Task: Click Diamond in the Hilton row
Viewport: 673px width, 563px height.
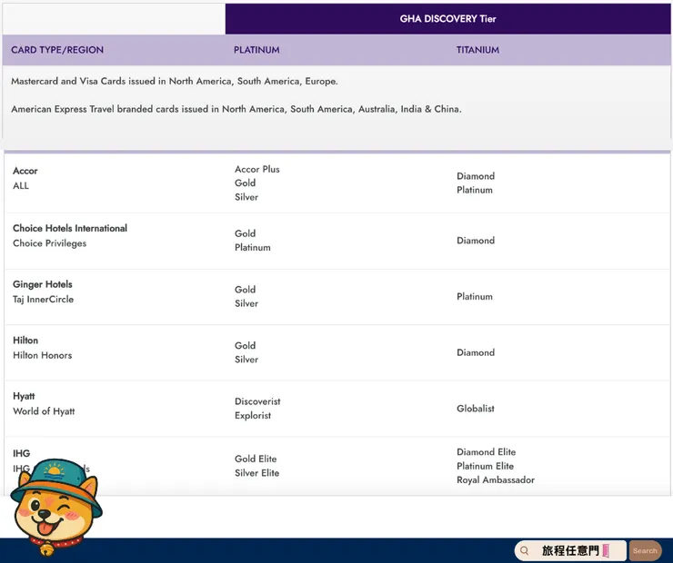Action: (476, 352)
